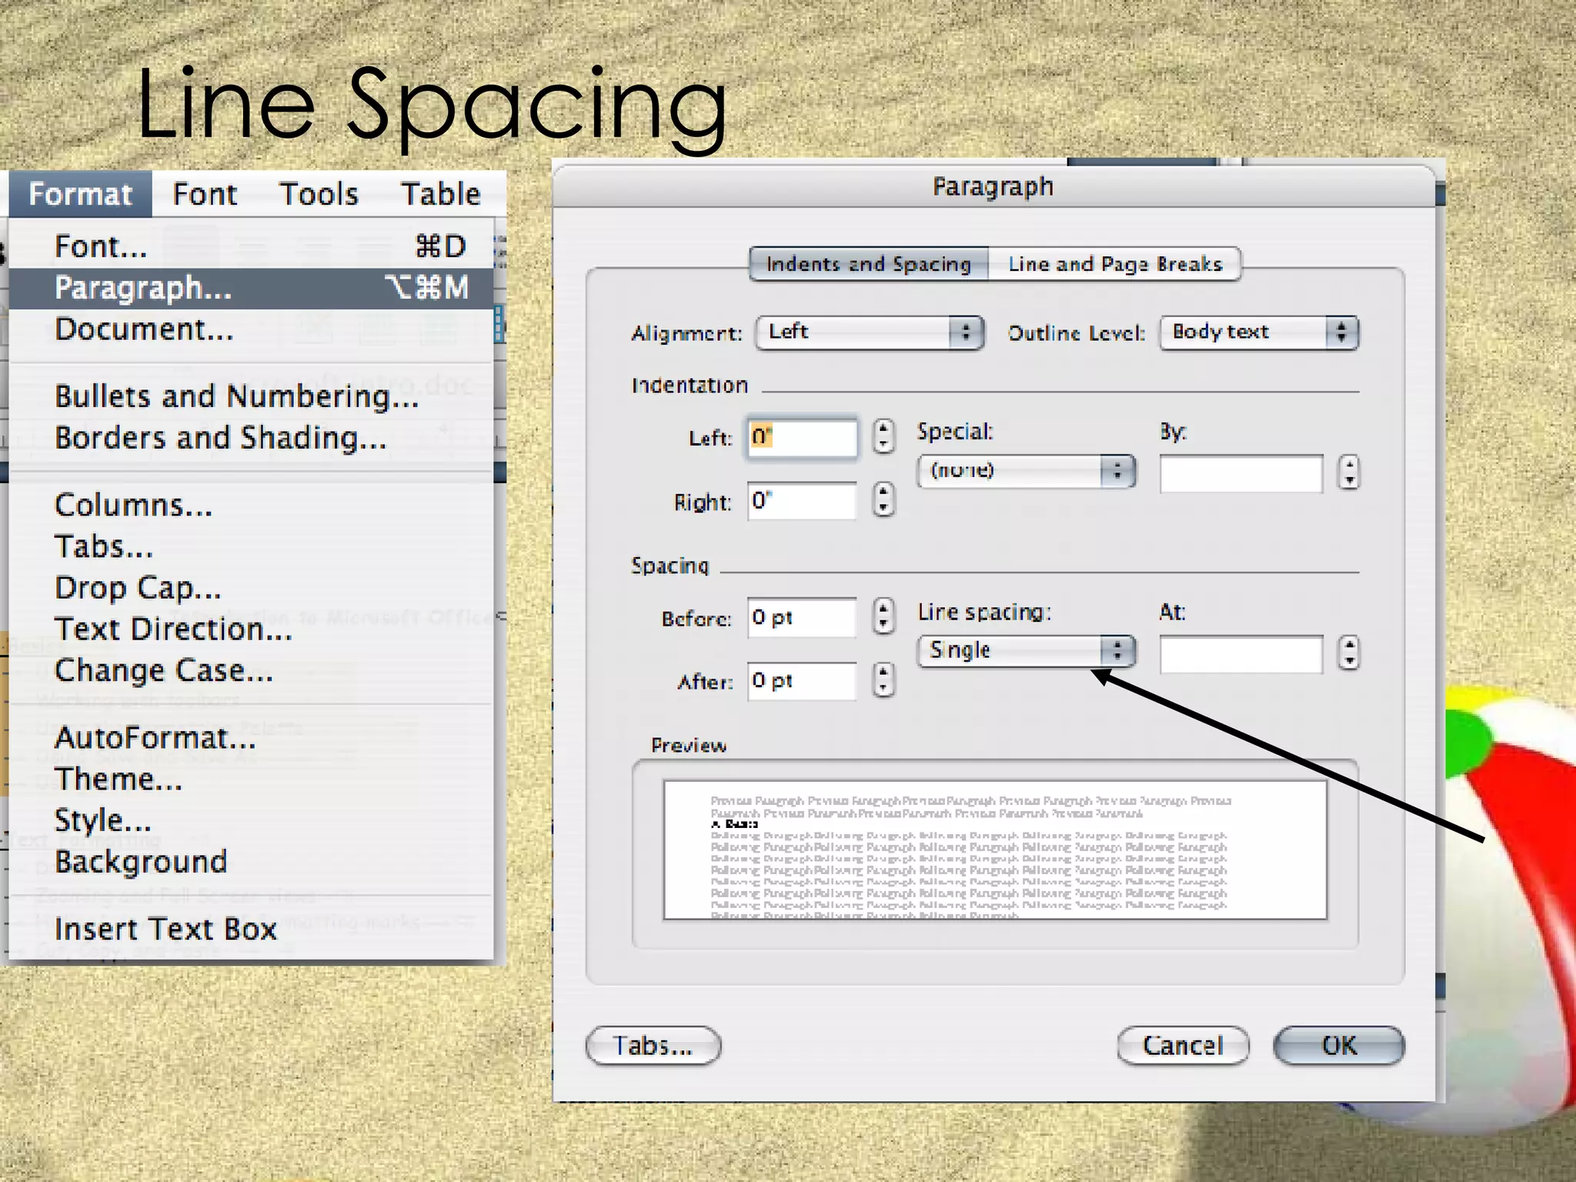
Task: Select Background menu item
Action: [x=251, y=862]
